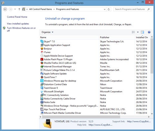
Task: Open the Organize dropdown menu
Action: pyautogui.click(x=47, y=32)
